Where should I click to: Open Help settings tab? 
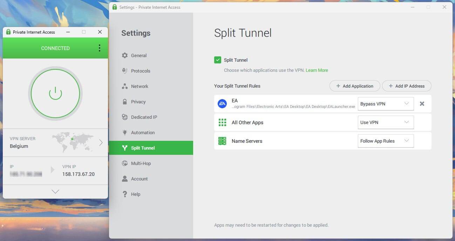[151, 194]
